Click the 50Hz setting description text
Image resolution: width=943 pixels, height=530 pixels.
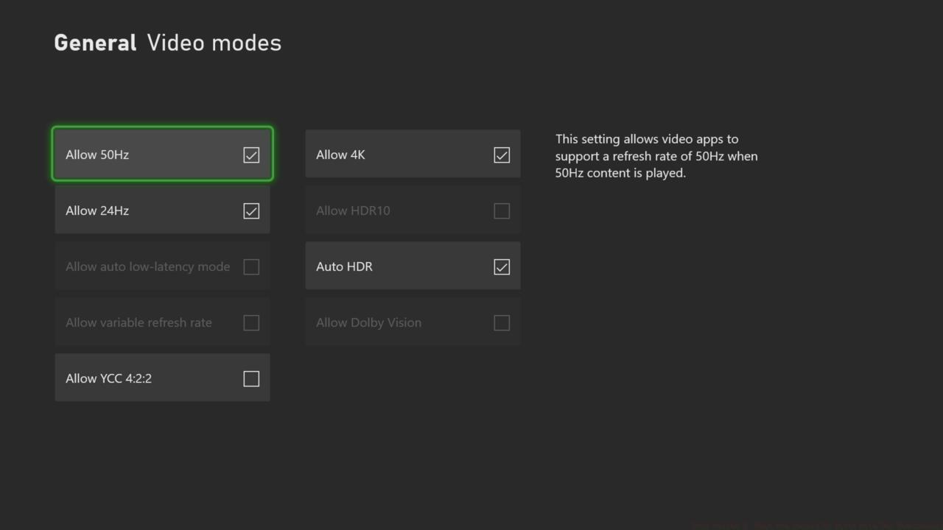point(656,156)
